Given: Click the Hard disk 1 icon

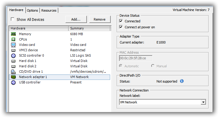Looking at the screenshot, I should (x=13, y=61).
